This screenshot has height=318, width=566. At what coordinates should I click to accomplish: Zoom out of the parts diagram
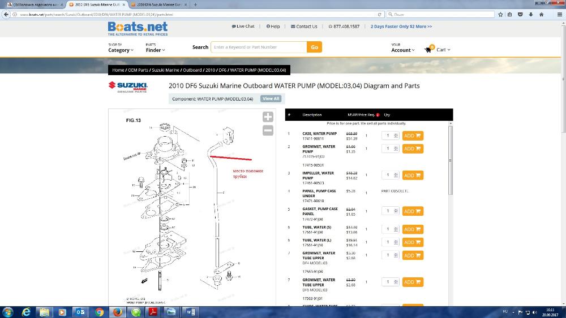pyautogui.click(x=268, y=130)
